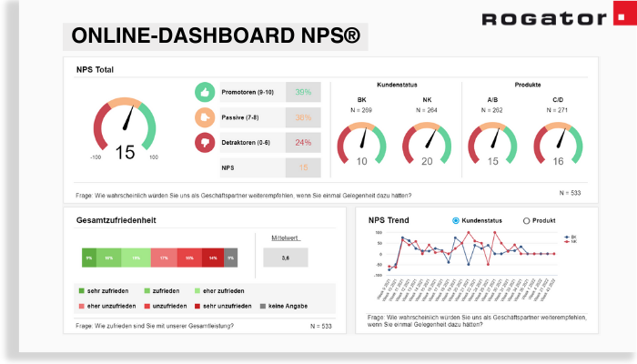Image resolution: width=637 pixels, height=364 pixels.
Task: Click the NPS Trend panel title
Action: [x=389, y=220]
